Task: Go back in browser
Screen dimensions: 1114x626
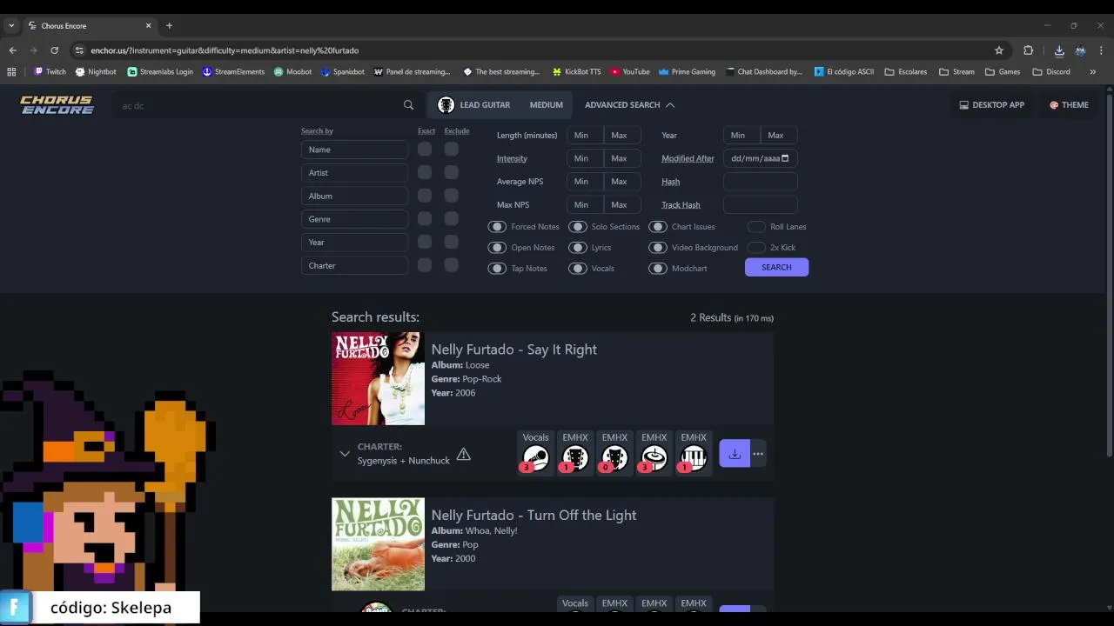Action: [12, 50]
